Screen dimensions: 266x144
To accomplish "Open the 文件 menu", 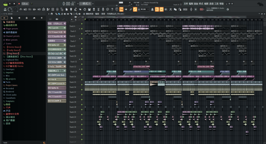I will [186, 4].
